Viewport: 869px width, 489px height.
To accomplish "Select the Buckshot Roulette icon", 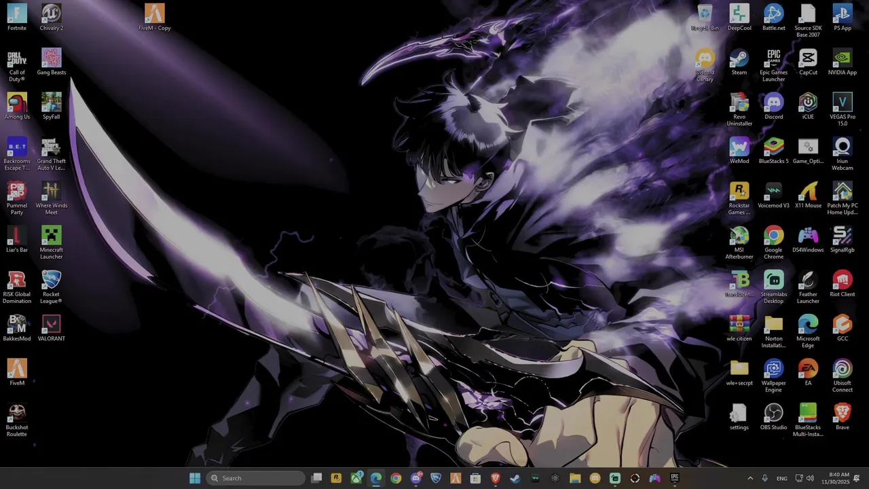I will point(17,420).
